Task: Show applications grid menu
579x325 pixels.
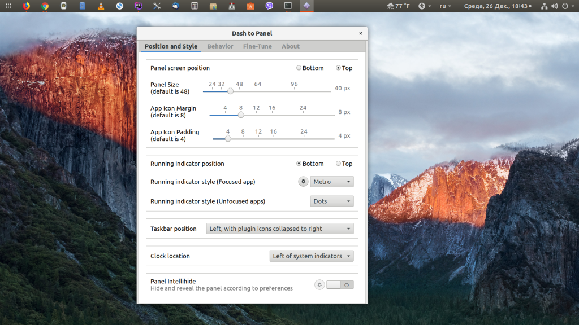Action: coord(7,6)
